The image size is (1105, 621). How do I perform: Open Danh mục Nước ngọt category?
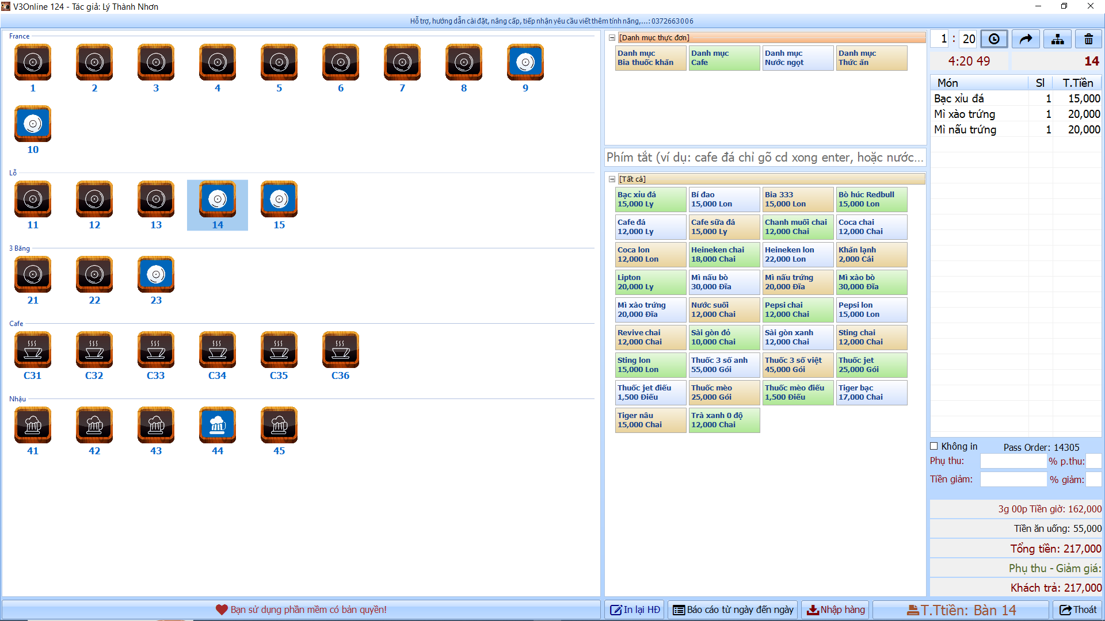(x=798, y=58)
